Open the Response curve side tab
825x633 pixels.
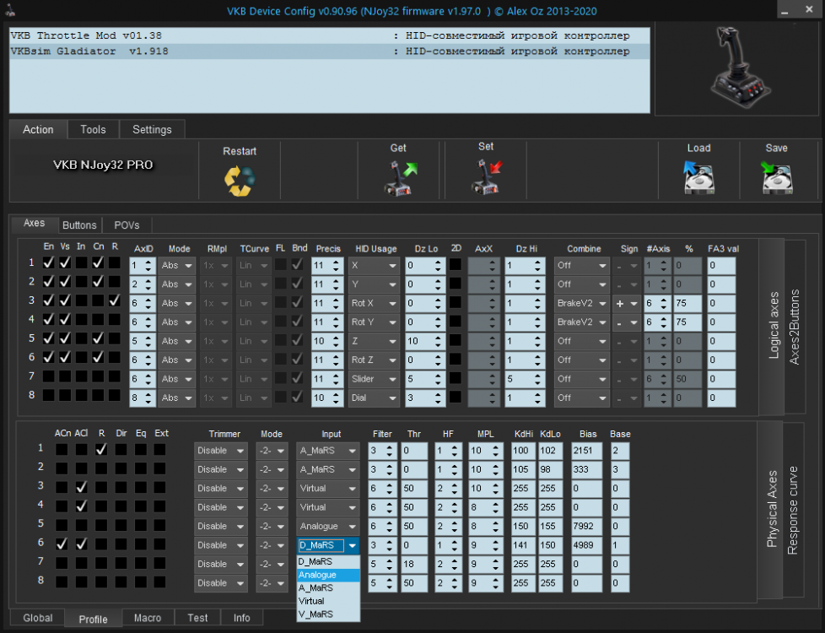[x=792, y=510]
